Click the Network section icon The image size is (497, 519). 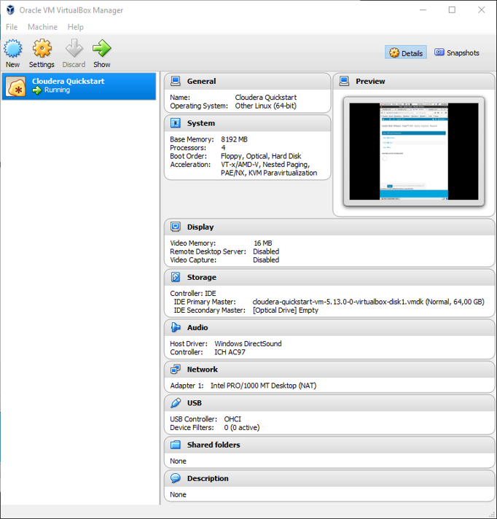(x=176, y=370)
